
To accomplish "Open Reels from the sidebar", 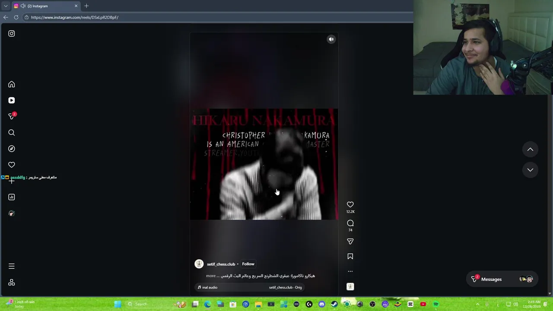I will click(x=12, y=100).
